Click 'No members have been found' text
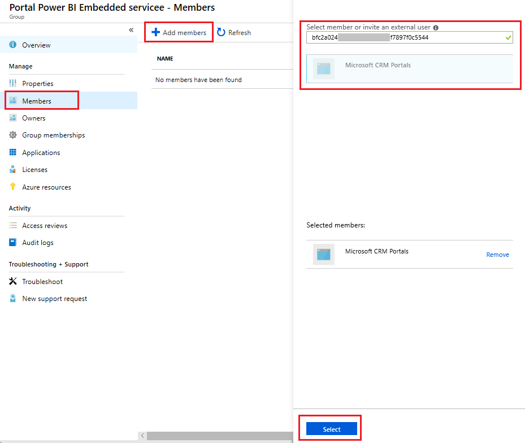 coord(198,80)
